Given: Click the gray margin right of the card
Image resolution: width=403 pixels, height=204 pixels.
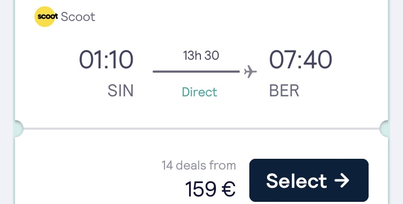Looking at the screenshot, I should click(397, 102).
